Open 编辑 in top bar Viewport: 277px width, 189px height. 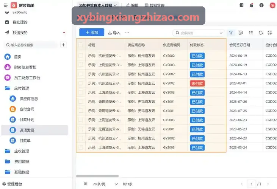[x=133, y=5]
